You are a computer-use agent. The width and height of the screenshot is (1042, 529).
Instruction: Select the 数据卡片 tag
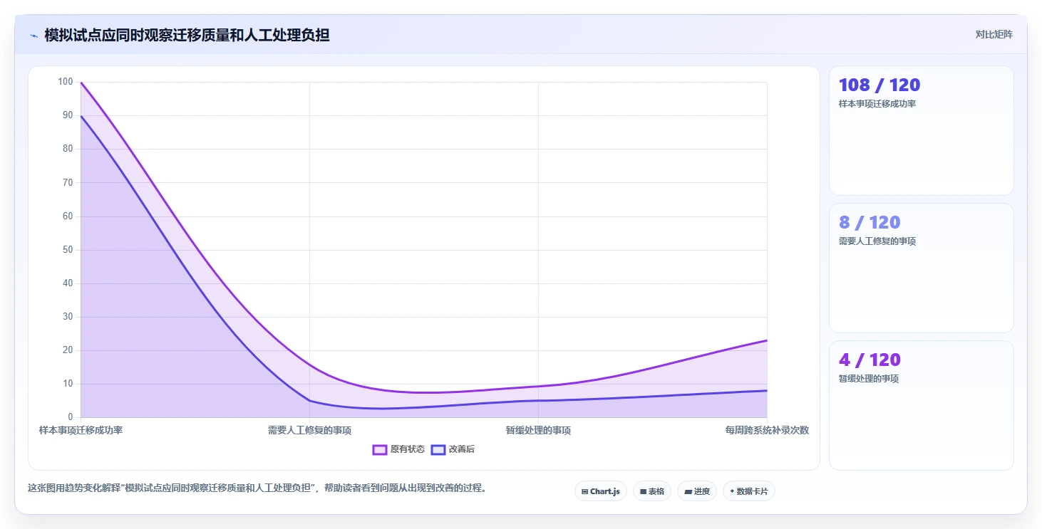[x=749, y=491]
